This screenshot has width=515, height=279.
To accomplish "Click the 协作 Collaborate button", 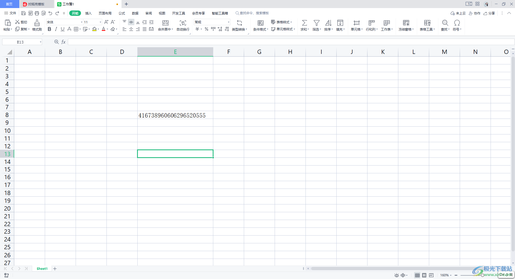I will [x=474, y=13].
